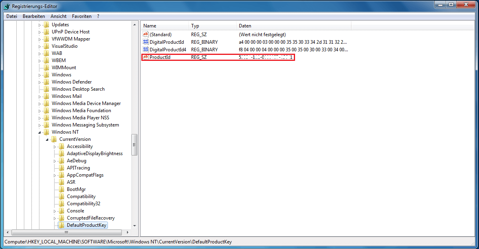Expand the VisualStudio key
479x249 pixels.
[x=39, y=46]
